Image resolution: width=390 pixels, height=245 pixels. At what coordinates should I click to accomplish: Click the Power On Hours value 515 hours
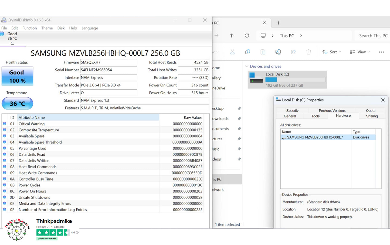click(x=194, y=93)
